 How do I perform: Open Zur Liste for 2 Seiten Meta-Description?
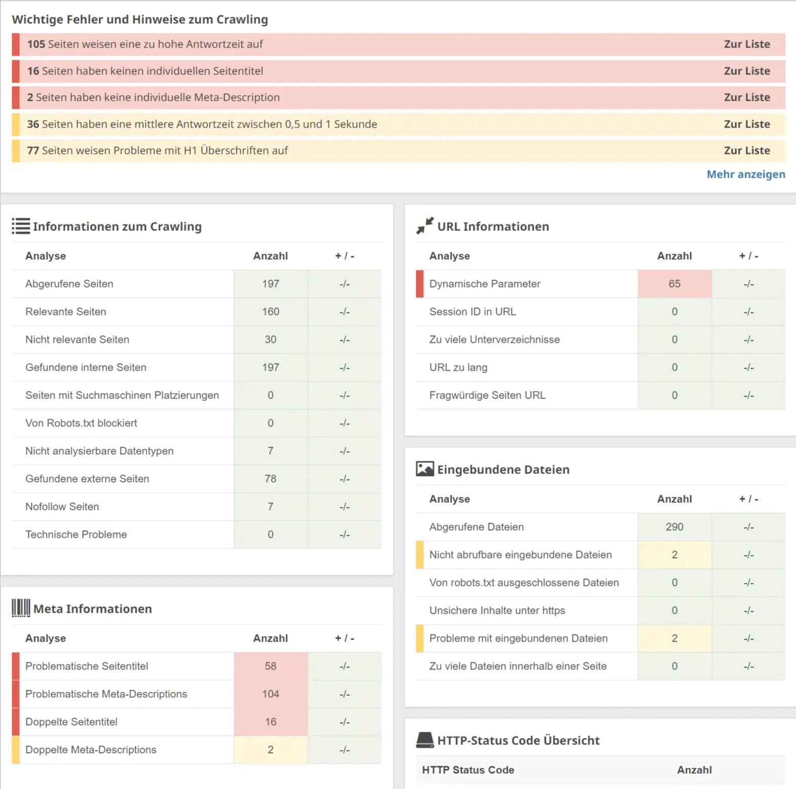click(x=747, y=97)
